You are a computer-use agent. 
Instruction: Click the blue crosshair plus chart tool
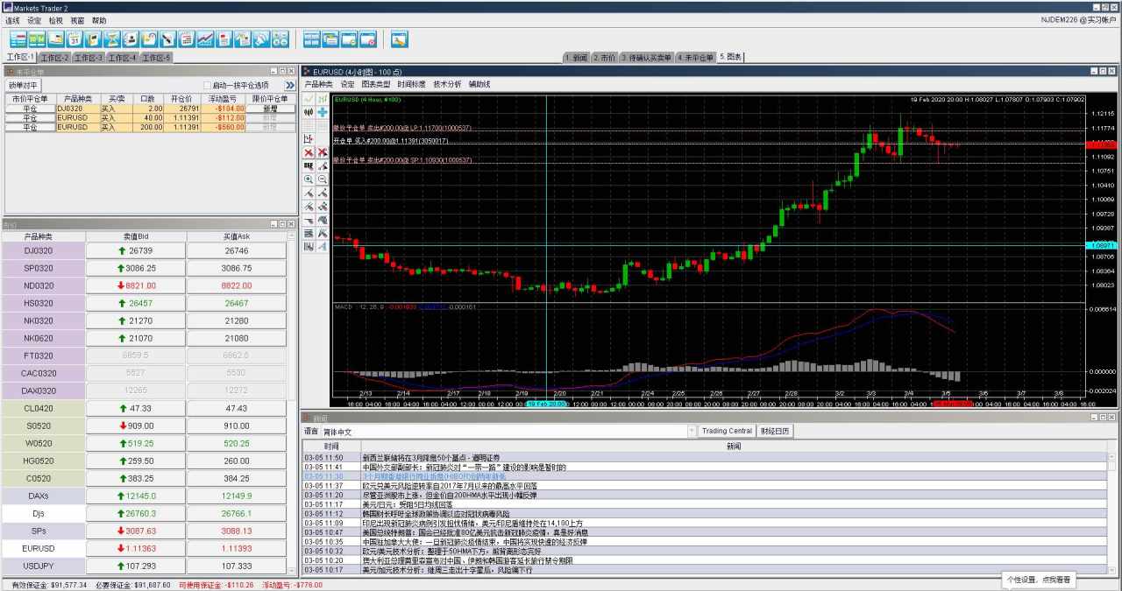tap(323, 113)
